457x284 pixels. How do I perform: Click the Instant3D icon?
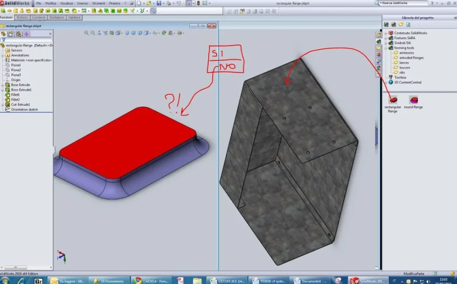[153, 11]
